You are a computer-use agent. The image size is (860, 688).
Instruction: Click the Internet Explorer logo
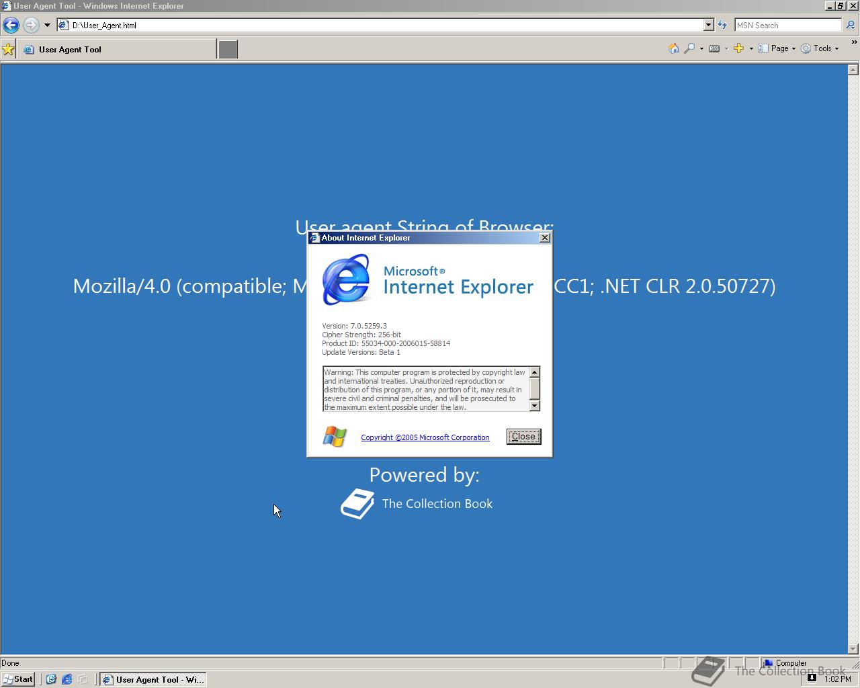click(347, 279)
